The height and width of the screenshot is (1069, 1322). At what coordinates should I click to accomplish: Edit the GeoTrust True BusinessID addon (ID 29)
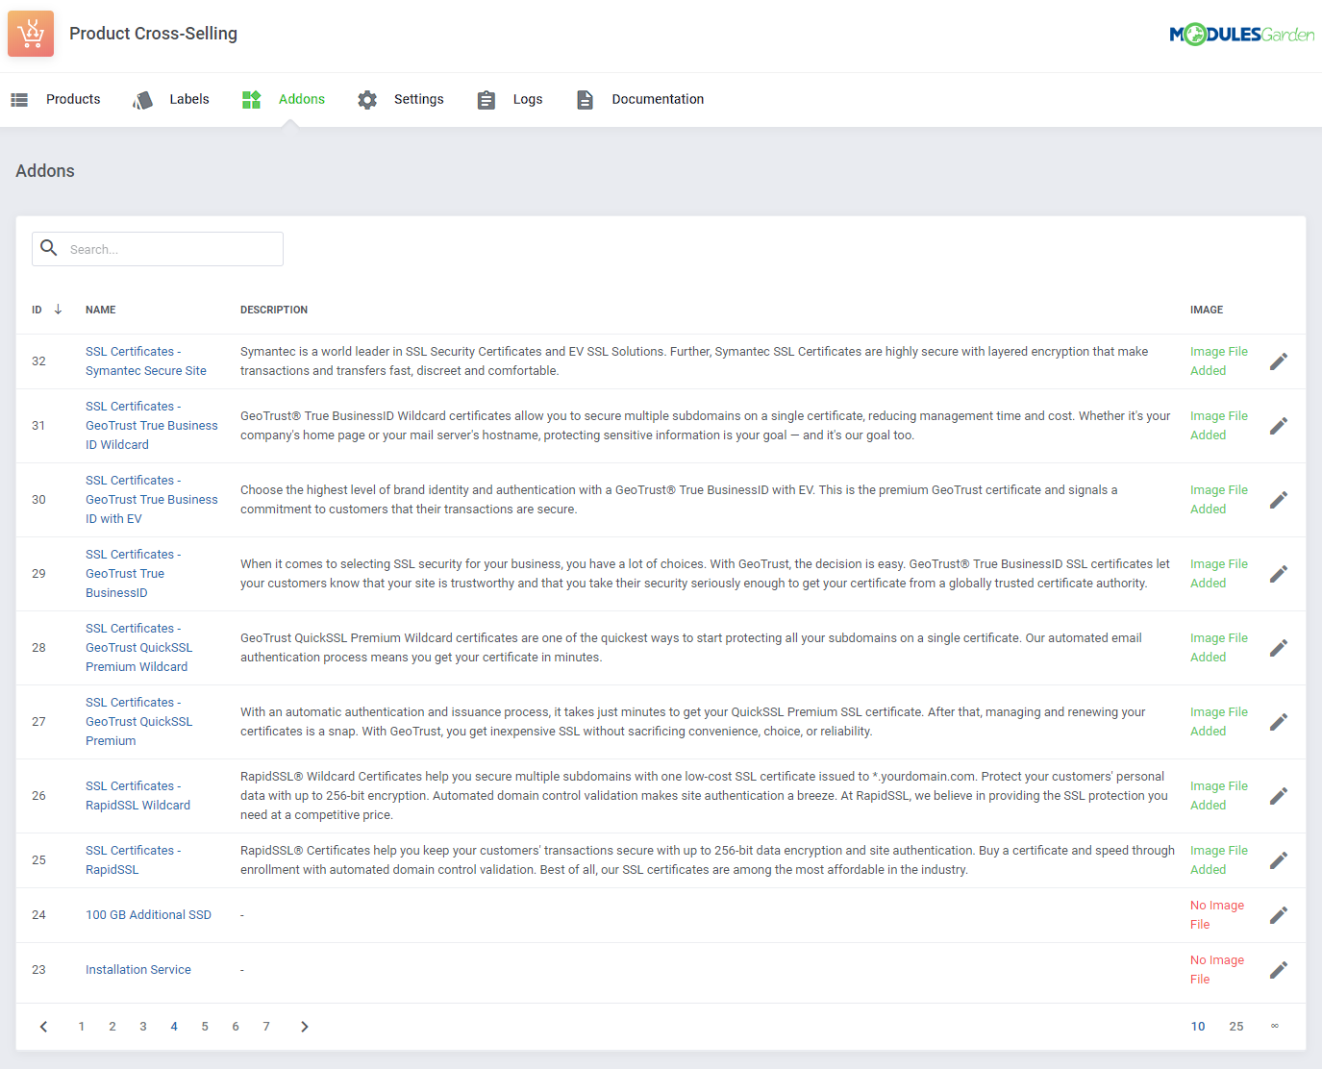[1279, 574]
